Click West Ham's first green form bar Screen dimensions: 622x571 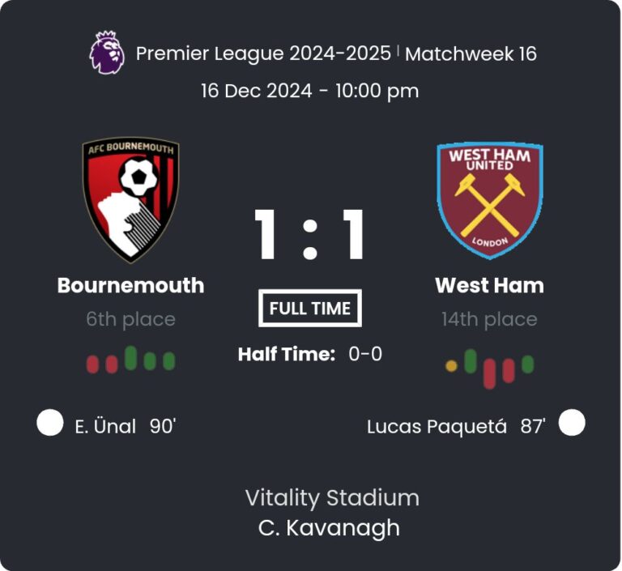[471, 360]
